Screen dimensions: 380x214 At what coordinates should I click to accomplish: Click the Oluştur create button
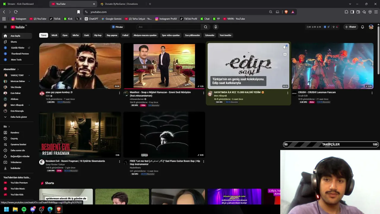coord(350,27)
